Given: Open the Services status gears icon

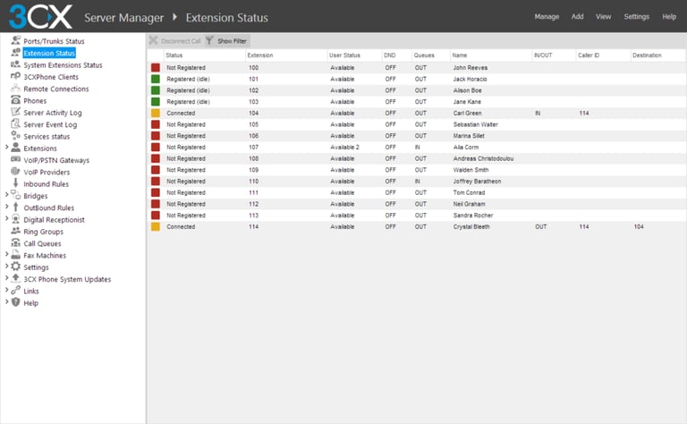Looking at the screenshot, I should point(16,136).
